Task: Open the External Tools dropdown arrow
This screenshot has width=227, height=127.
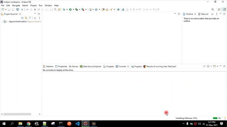Action: pos(86,10)
